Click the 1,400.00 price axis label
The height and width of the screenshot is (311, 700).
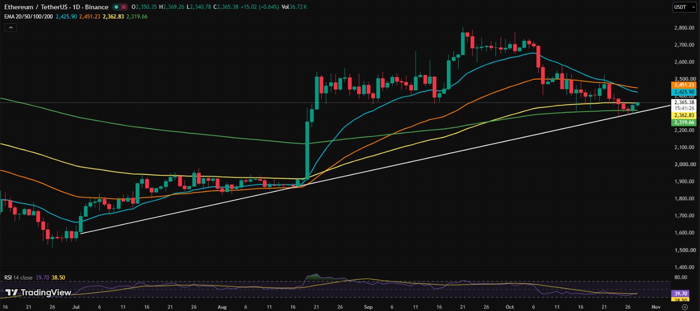(684, 267)
